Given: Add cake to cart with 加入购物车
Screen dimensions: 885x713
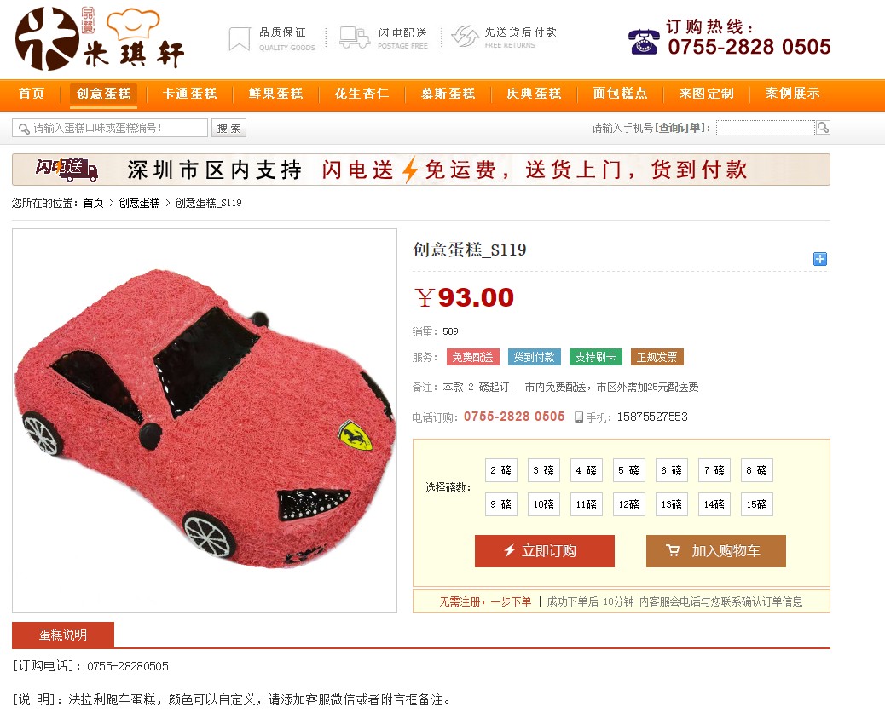Looking at the screenshot, I should pyautogui.click(x=715, y=551).
